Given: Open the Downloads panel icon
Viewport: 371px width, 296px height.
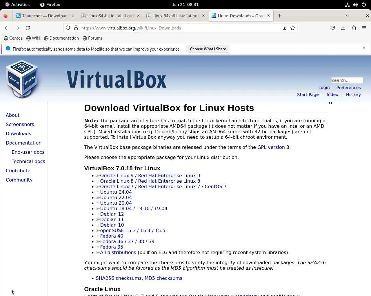Looking at the screenshot, I should point(343,28).
